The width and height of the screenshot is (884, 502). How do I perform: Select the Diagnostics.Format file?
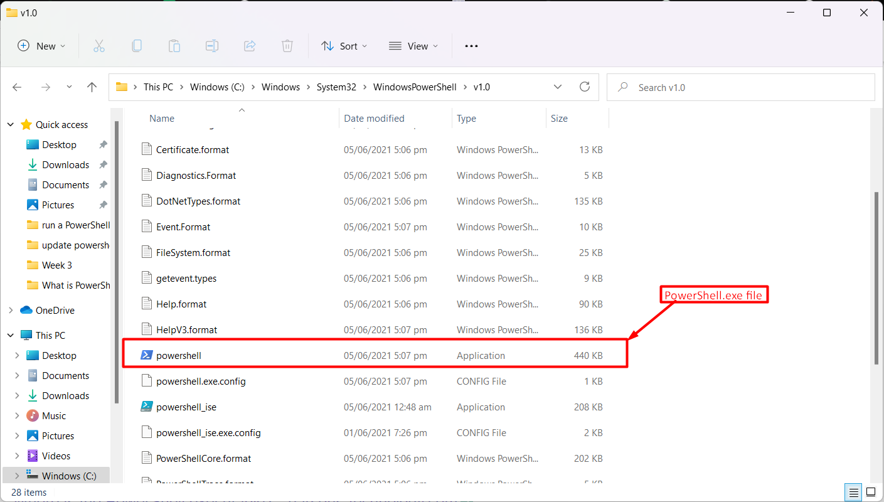pos(196,175)
